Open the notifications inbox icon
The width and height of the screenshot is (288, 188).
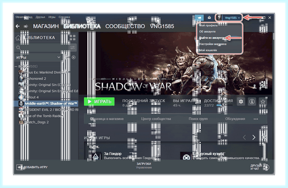(209, 18)
